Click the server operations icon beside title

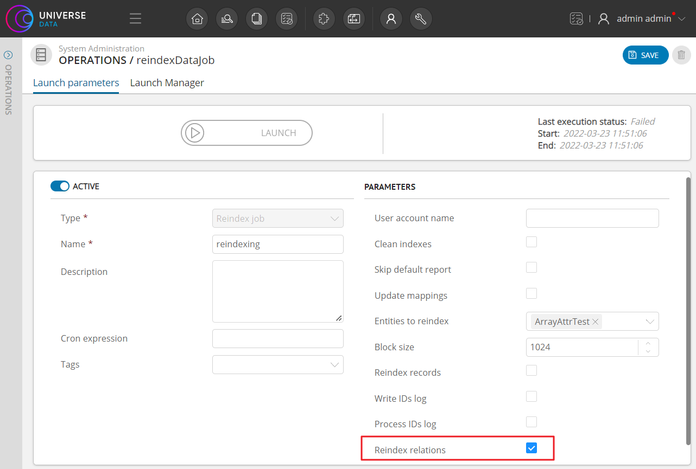coord(41,55)
